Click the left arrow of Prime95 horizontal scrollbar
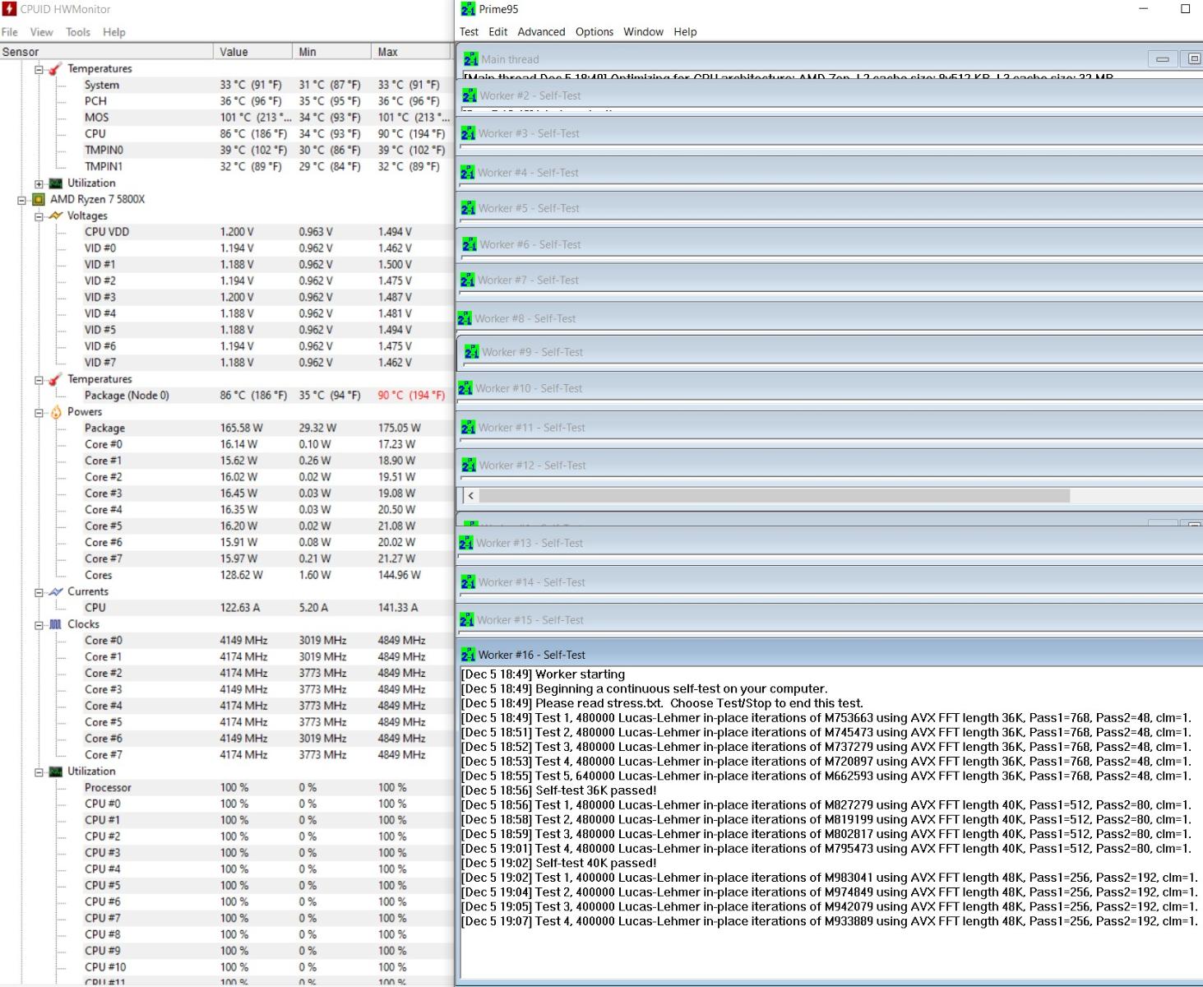1203x987 pixels. pos(470,496)
